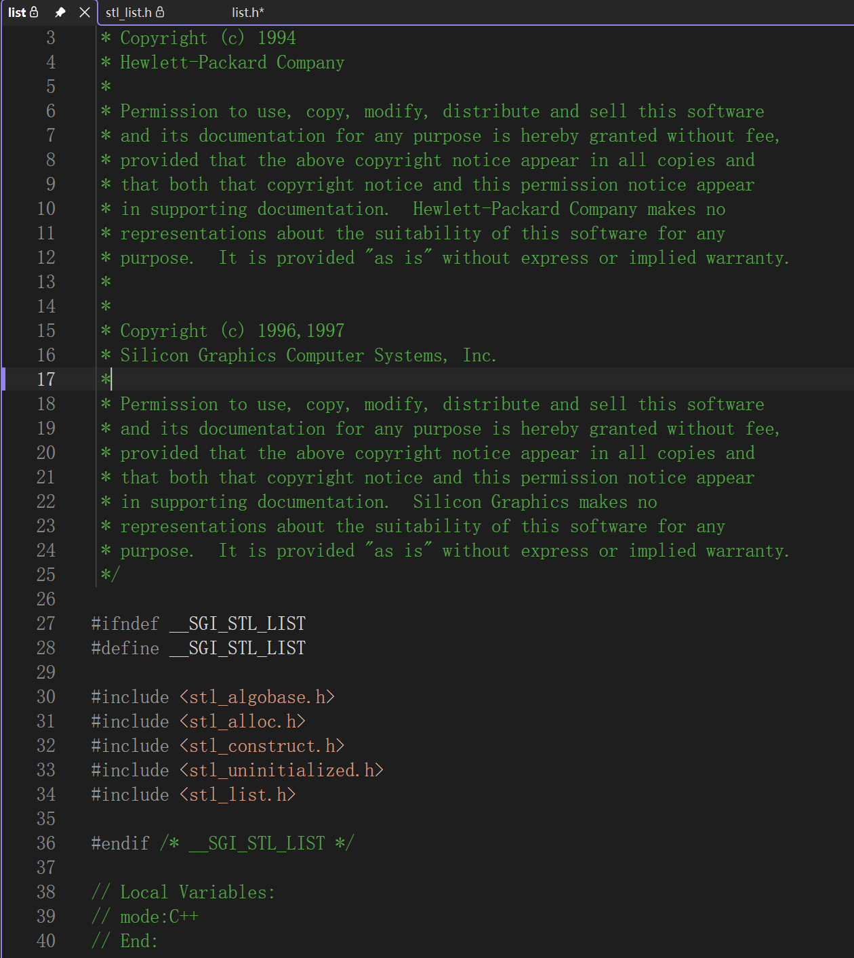
Task: Click the mode:C++ comment line
Action: (x=145, y=917)
